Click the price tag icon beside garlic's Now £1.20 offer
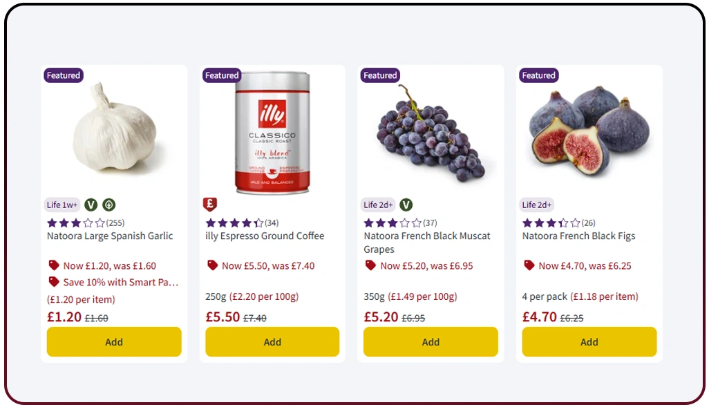Screen dimensions: 709x407 (56, 265)
